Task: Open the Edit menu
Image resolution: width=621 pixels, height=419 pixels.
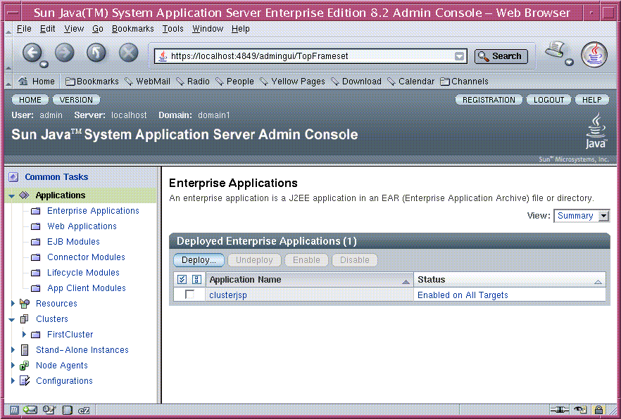Action: [48, 29]
